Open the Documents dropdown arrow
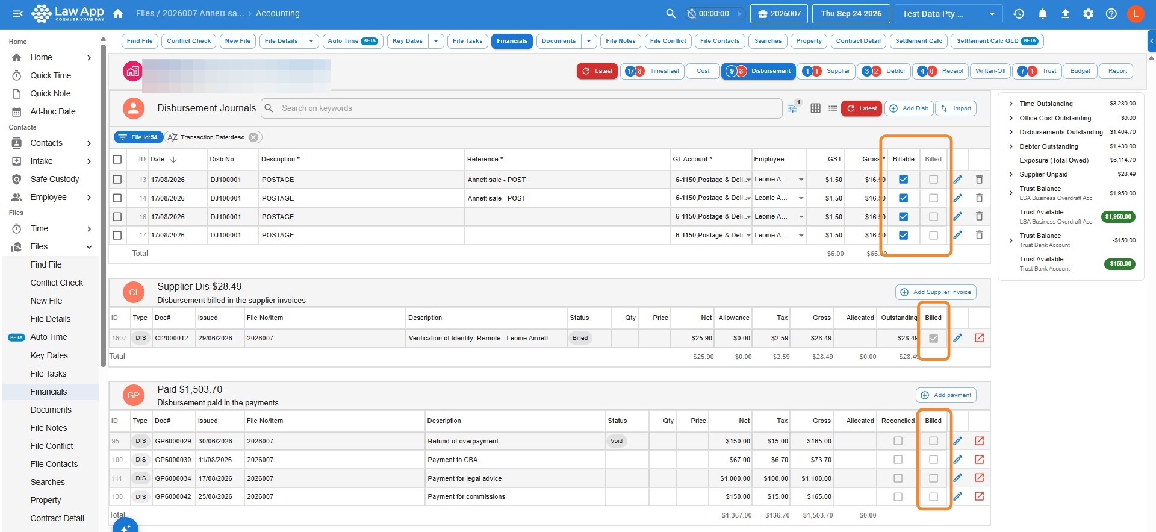Viewport: 1156px width, 532px height. (x=589, y=41)
